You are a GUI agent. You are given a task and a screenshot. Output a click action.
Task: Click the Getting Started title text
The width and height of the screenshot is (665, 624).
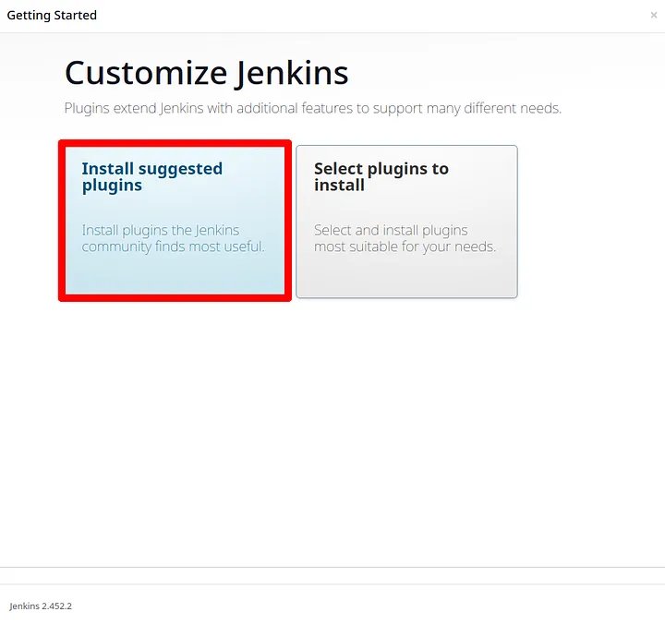(x=52, y=16)
